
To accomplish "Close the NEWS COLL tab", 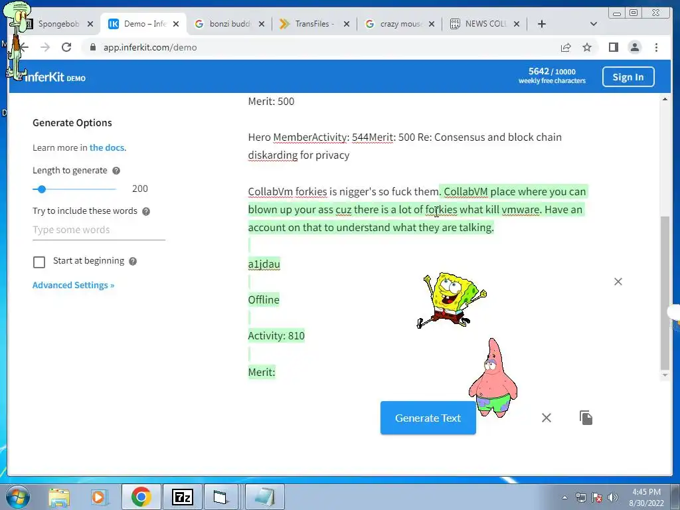I will pos(517,25).
